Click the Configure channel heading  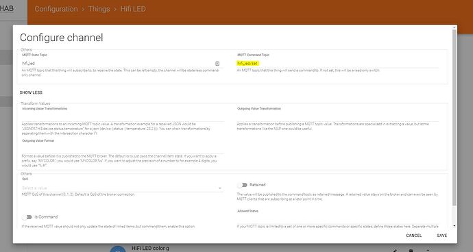coord(62,38)
